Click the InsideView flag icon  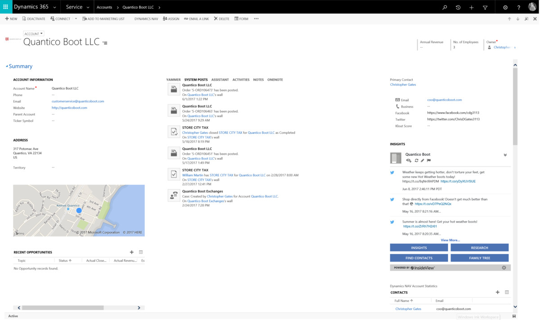(429, 160)
